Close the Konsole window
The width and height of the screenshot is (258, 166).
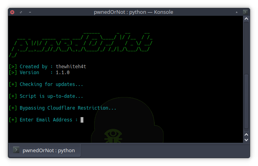click(12, 12)
